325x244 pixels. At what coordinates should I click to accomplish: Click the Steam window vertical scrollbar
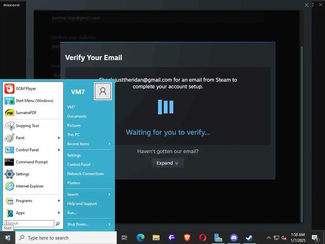(302, 134)
